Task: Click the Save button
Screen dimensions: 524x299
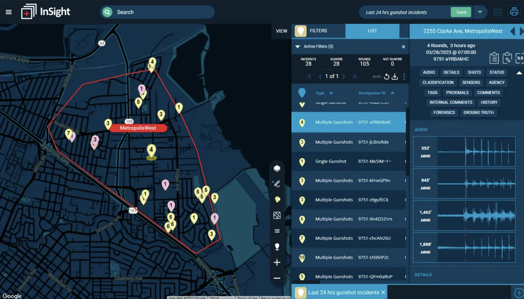Action: (461, 12)
